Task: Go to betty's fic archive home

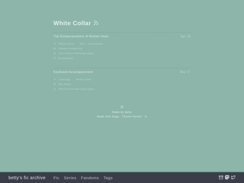Action: coord(27,178)
